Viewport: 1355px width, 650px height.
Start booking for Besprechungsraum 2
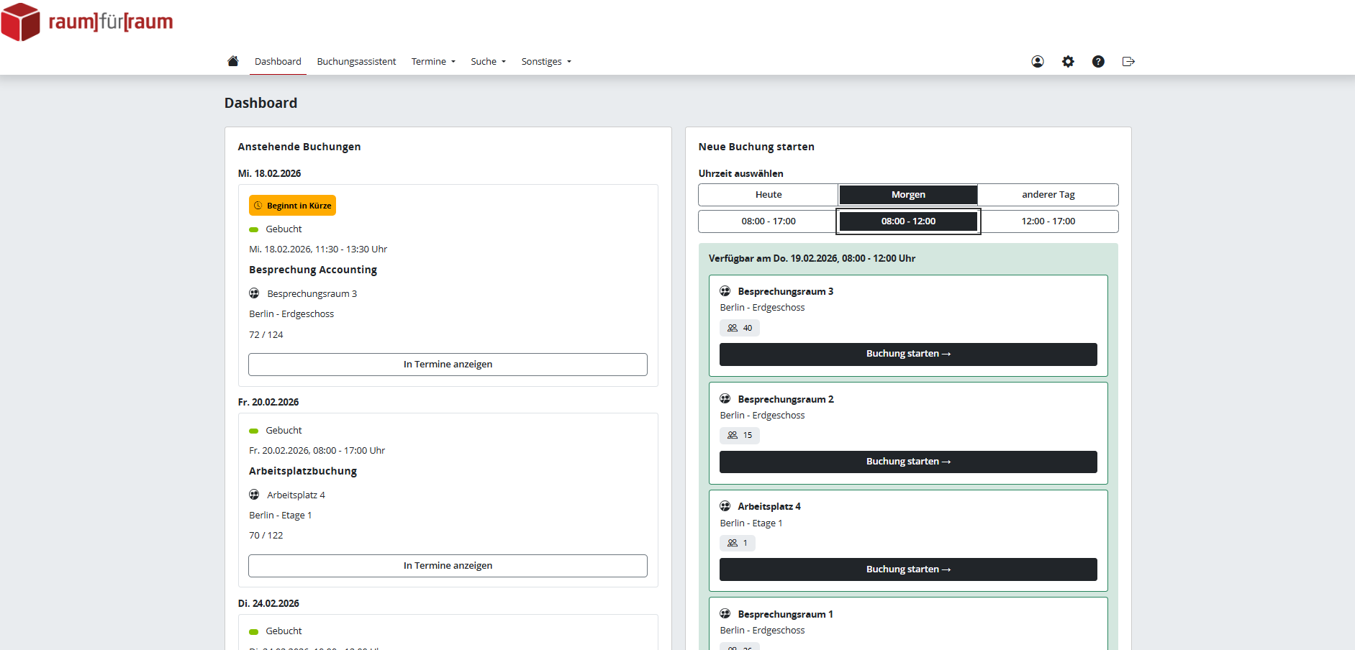pos(908,462)
